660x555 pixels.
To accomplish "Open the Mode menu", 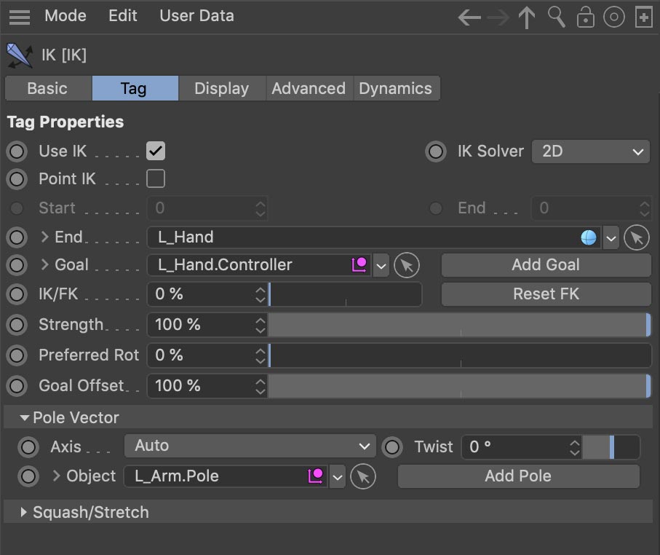I will [x=65, y=15].
